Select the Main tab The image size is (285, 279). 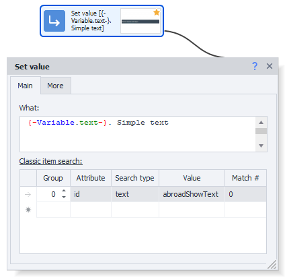coord(25,86)
